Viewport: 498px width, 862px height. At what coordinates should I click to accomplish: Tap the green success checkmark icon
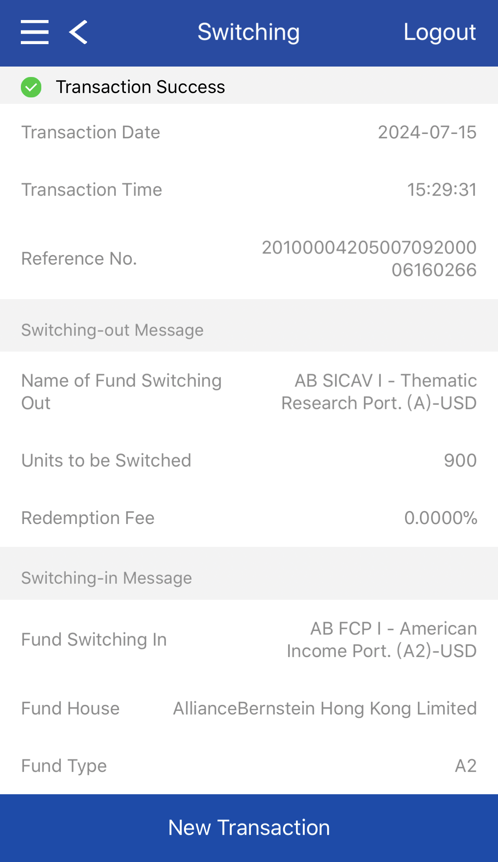click(x=31, y=87)
